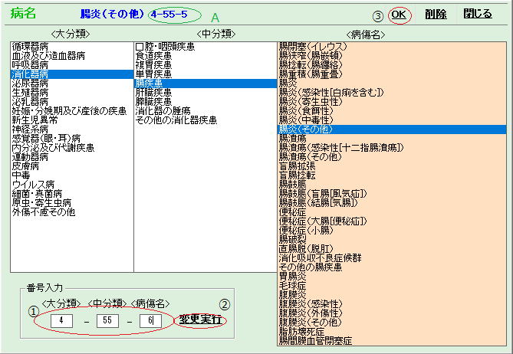
Task: Click the 削除 (delete) button
Action: (435, 14)
